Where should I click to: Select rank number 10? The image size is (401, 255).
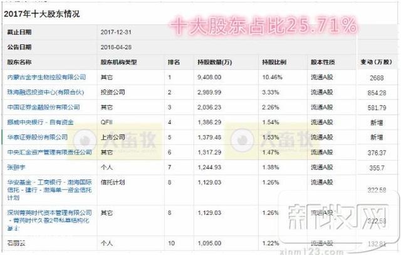click(x=171, y=243)
